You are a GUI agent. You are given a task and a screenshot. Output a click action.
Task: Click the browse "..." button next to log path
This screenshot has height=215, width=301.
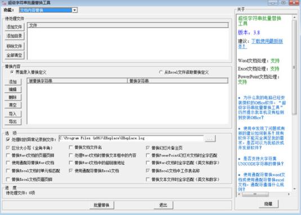210,138
